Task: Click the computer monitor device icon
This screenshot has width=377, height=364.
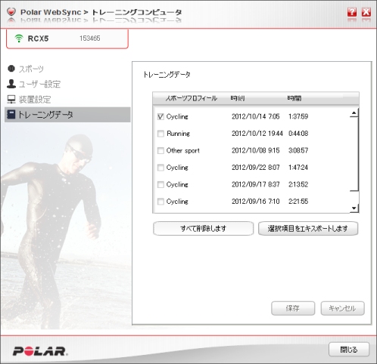Action: pos(11,100)
